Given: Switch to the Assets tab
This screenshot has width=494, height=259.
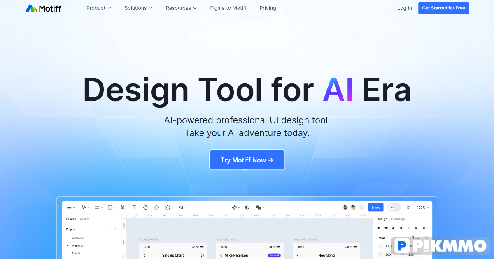Looking at the screenshot, I should click(84, 219).
